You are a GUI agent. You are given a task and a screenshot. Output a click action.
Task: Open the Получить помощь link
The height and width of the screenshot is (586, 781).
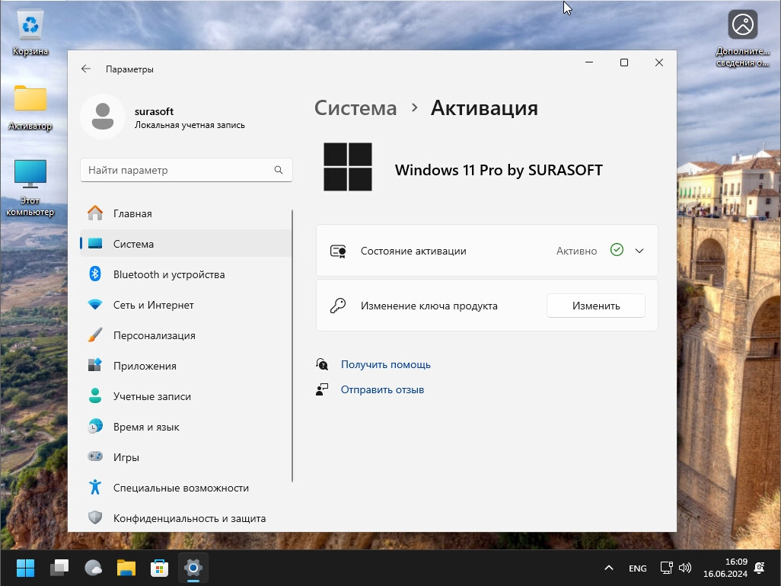(x=385, y=364)
